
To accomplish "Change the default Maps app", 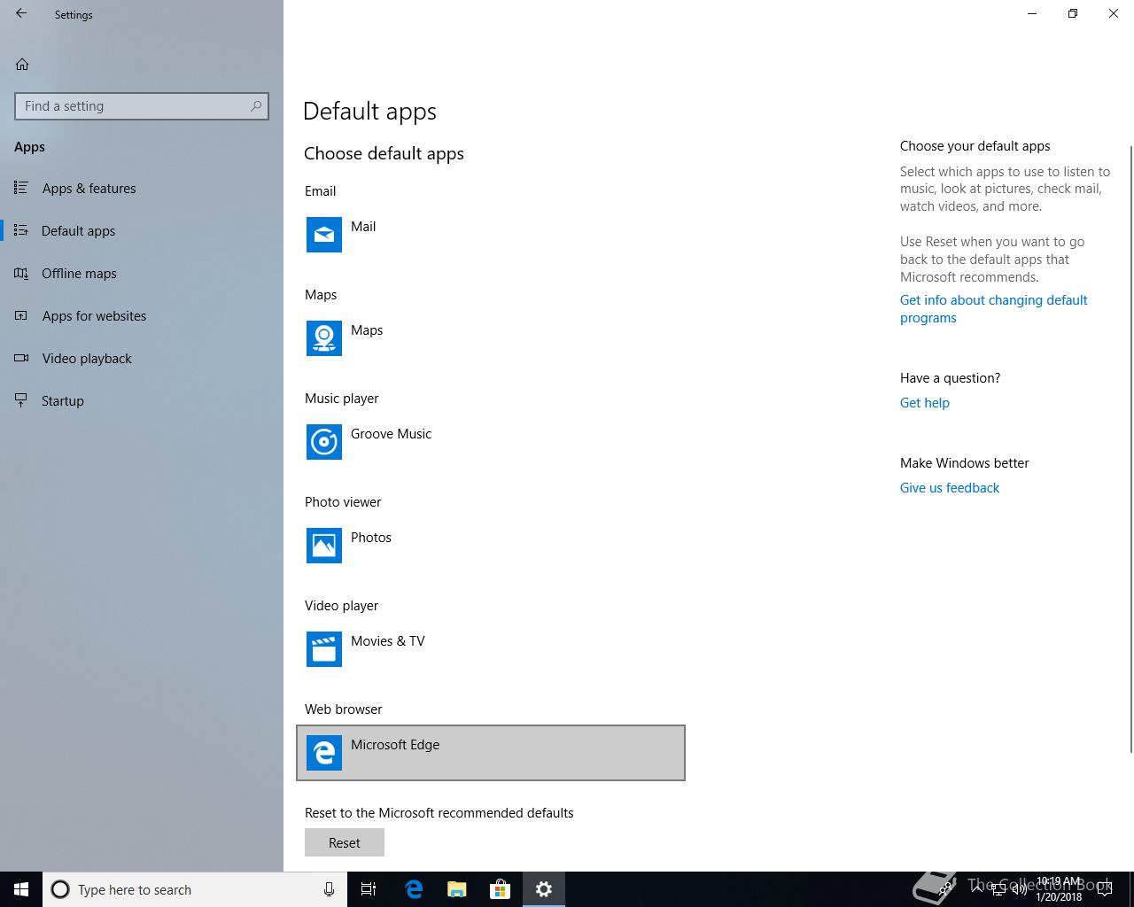I will coord(491,338).
